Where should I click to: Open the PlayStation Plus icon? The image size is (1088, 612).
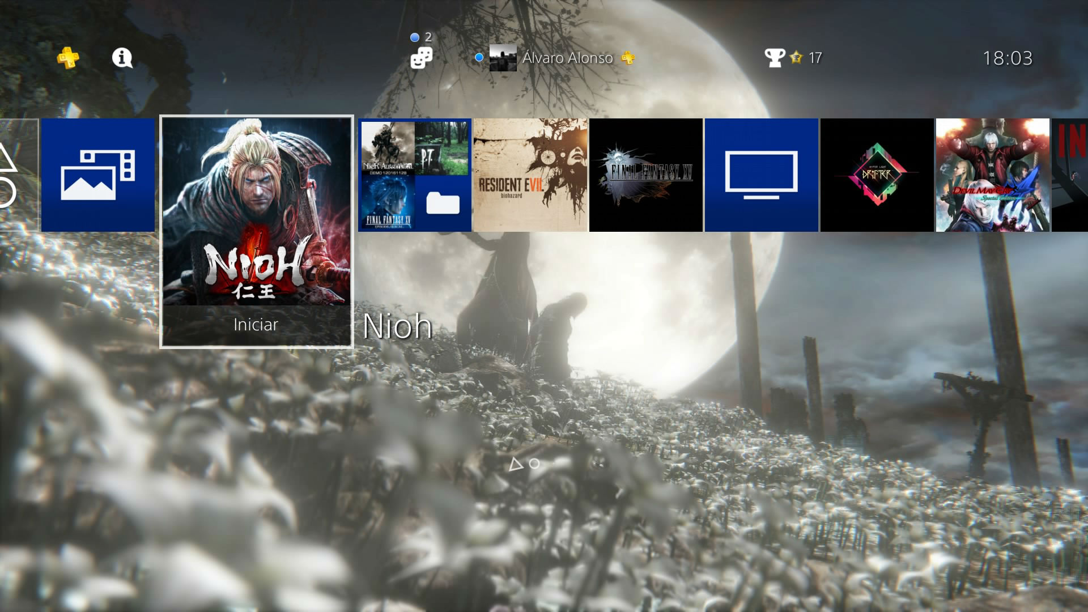(x=68, y=58)
